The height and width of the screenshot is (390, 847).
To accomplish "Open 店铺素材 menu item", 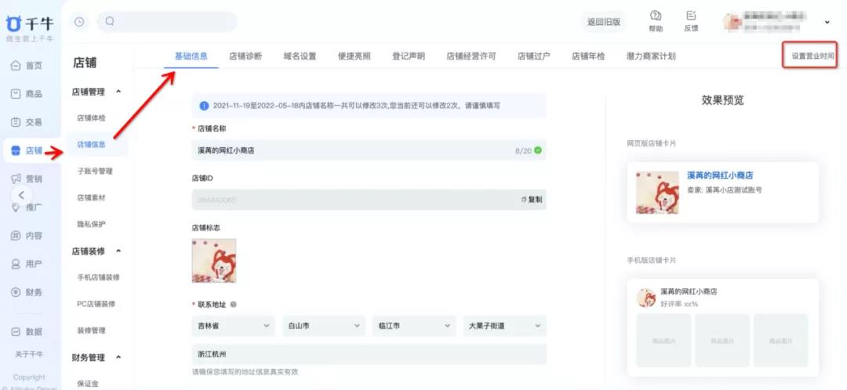I will click(x=91, y=197).
